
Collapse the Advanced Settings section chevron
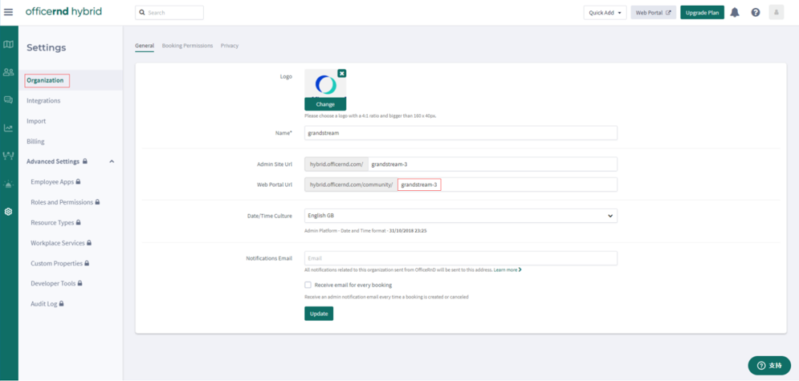(112, 161)
